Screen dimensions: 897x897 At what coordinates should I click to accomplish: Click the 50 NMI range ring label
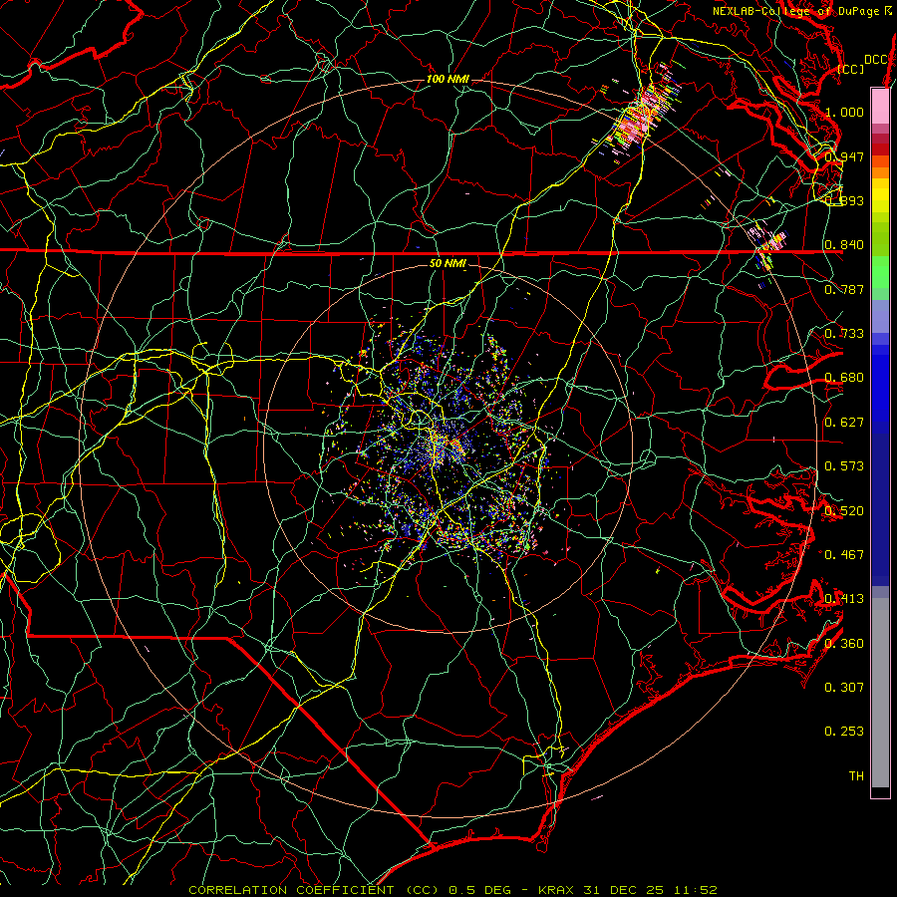click(x=448, y=263)
